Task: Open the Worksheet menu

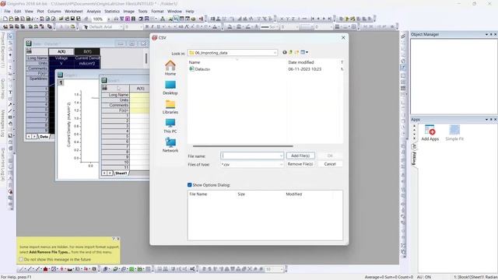Action: click(74, 11)
